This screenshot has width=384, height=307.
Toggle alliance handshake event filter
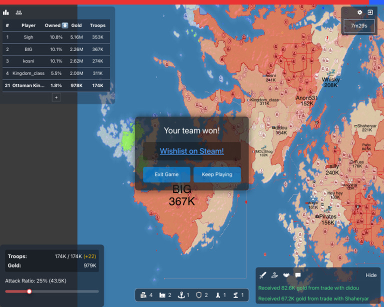[286, 275]
